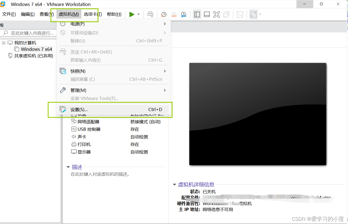Click the power icon beside 电源(P)
This screenshot has height=224, width=348.
[x=63, y=24]
